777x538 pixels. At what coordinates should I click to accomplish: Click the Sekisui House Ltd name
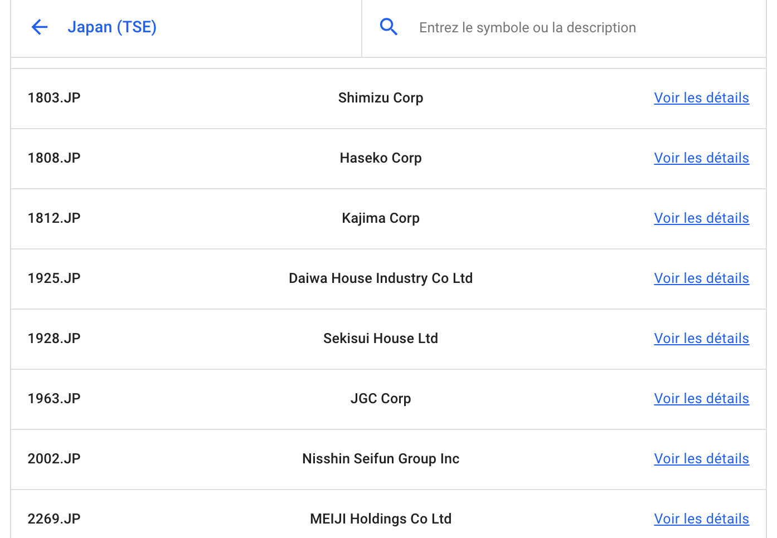[381, 338]
